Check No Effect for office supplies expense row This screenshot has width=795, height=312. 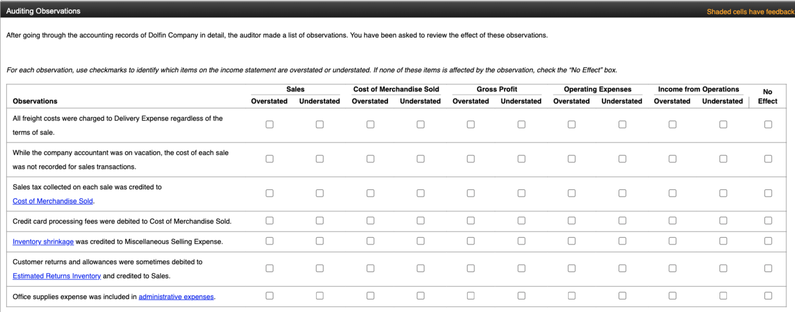point(768,295)
